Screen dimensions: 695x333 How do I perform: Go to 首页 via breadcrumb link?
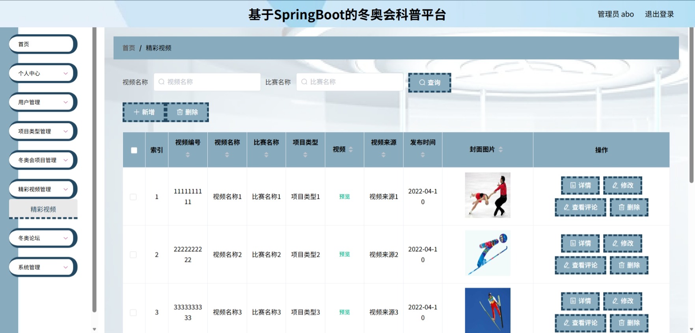pyautogui.click(x=129, y=48)
